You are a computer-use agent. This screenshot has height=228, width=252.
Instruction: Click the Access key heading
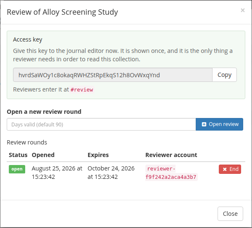28,39
